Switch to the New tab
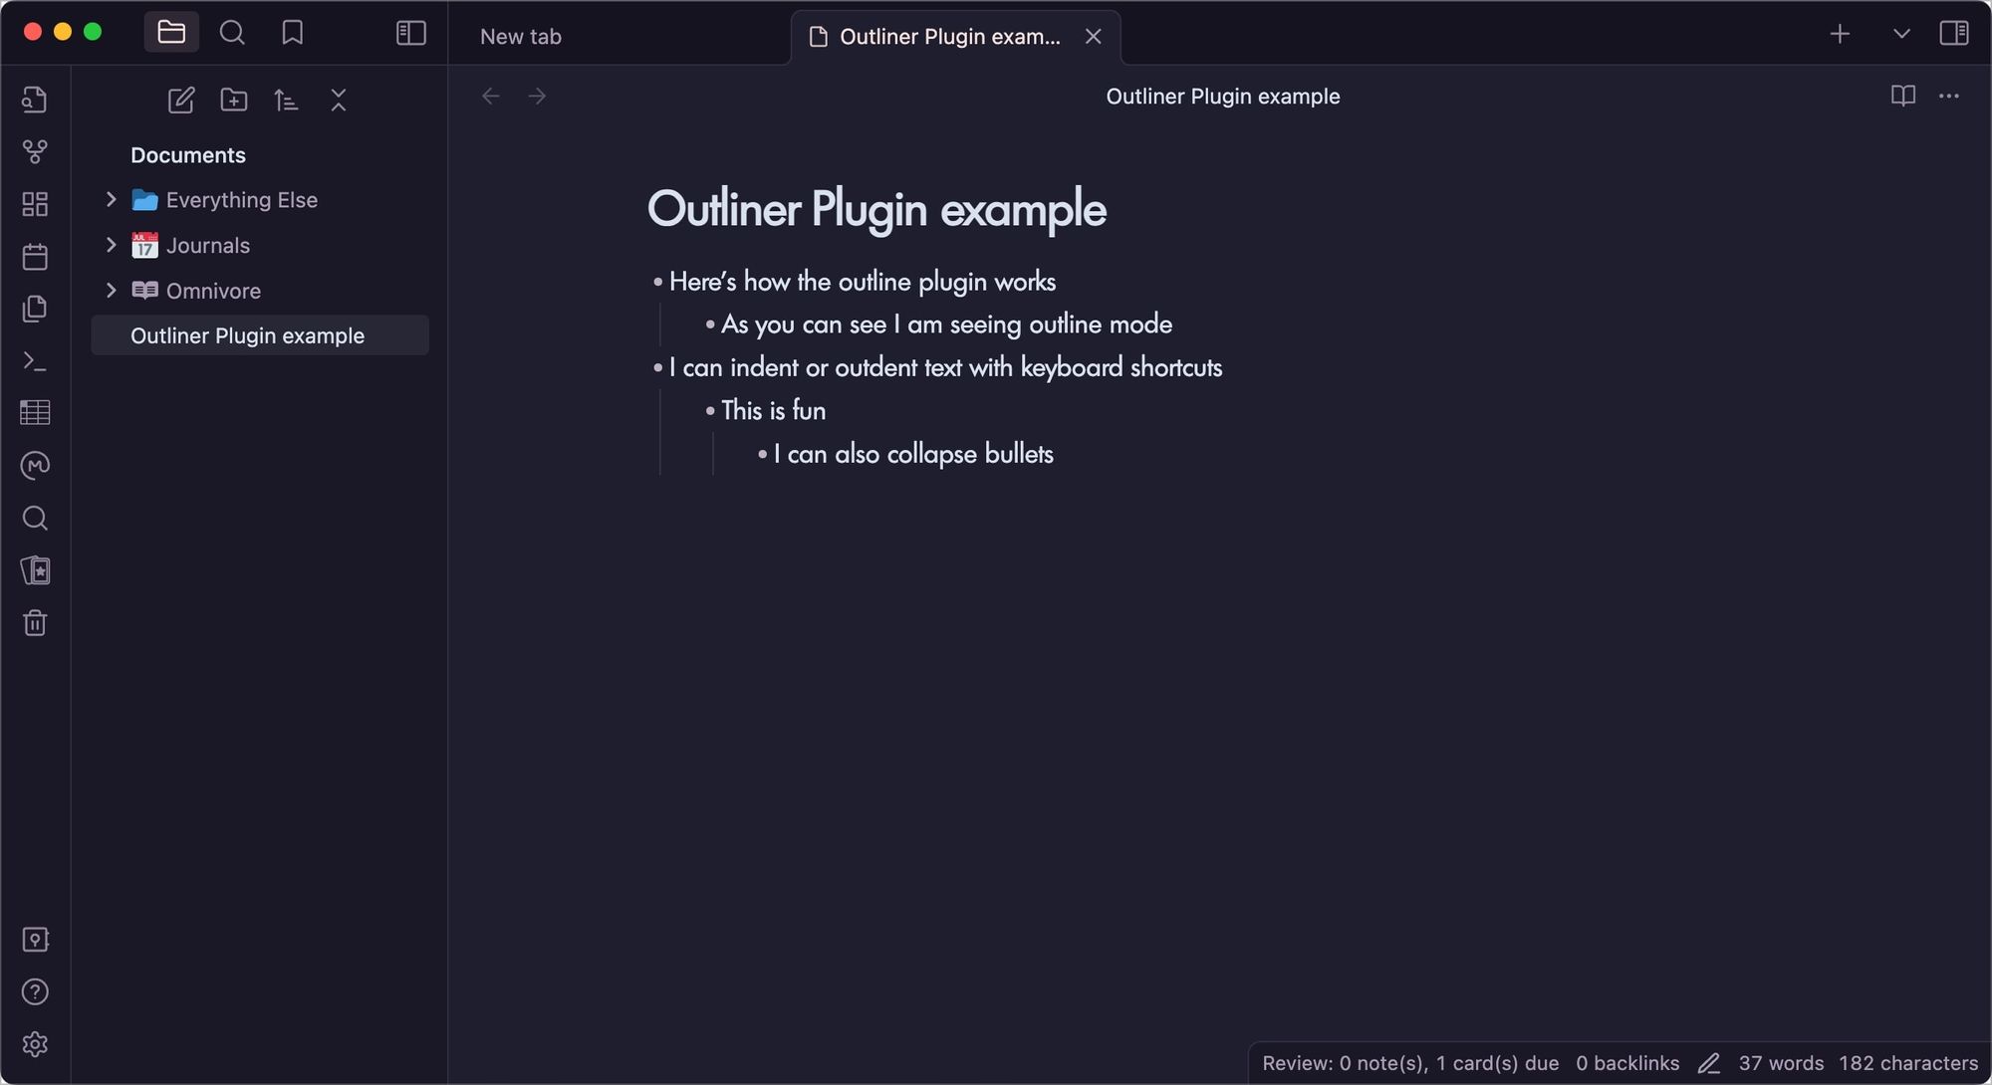1992x1085 pixels. coord(521,36)
